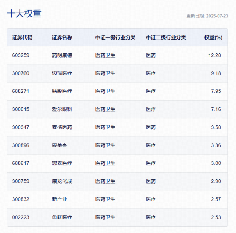Click stock code 688271
The width and height of the screenshot is (236, 233).
(x=20, y=91)
